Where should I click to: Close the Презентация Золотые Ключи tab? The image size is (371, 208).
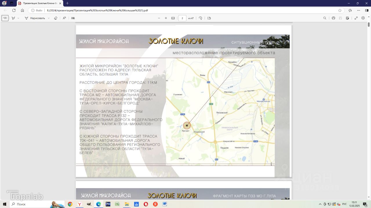tap(60, 3)
